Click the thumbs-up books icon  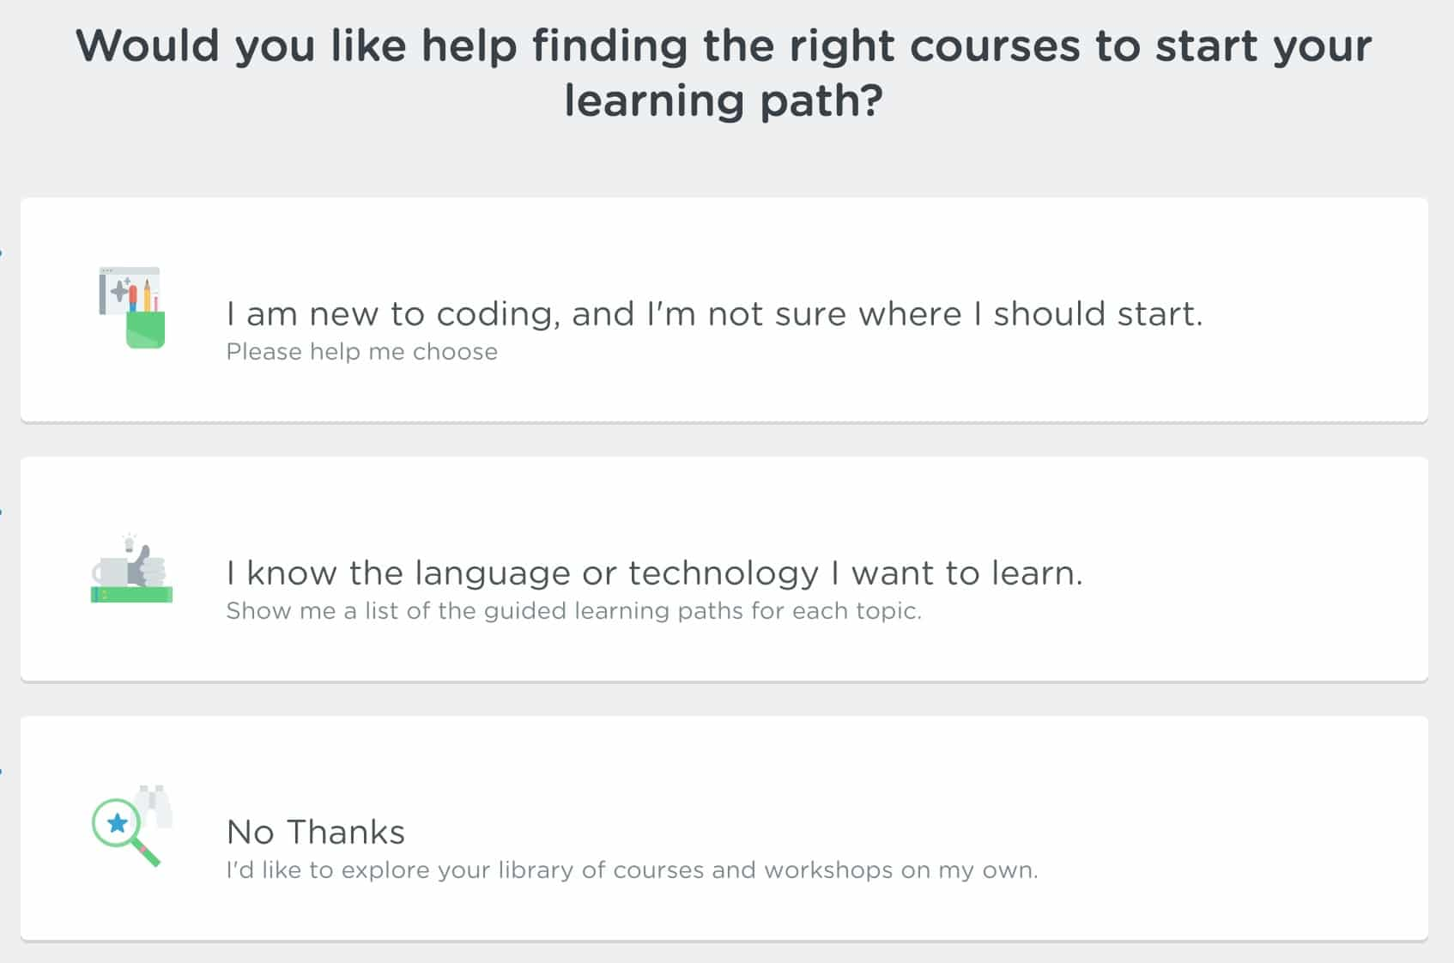131,568
